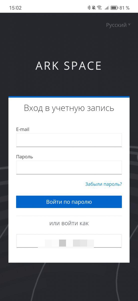
Task: Tap the 15:02 clock in status bar
Action: (x=15, y=8)
